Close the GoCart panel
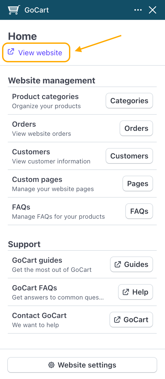The height and width of the screenshot is (379, 165). [153, 10]
